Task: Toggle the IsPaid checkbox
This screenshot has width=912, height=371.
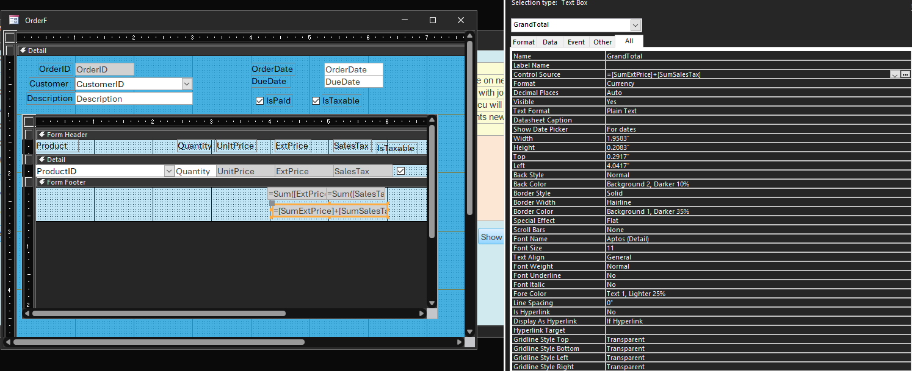Action: click(259, 101)
